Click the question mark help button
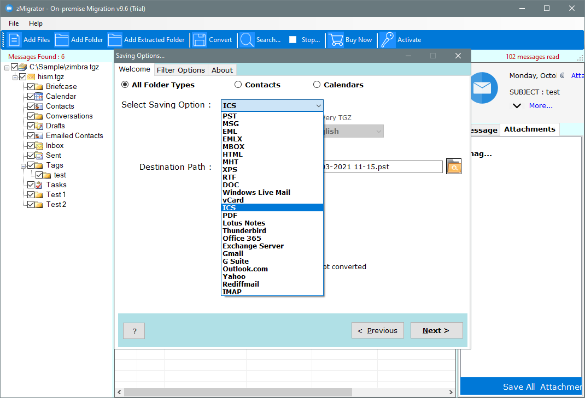585x398 pixels. point(134,330)
